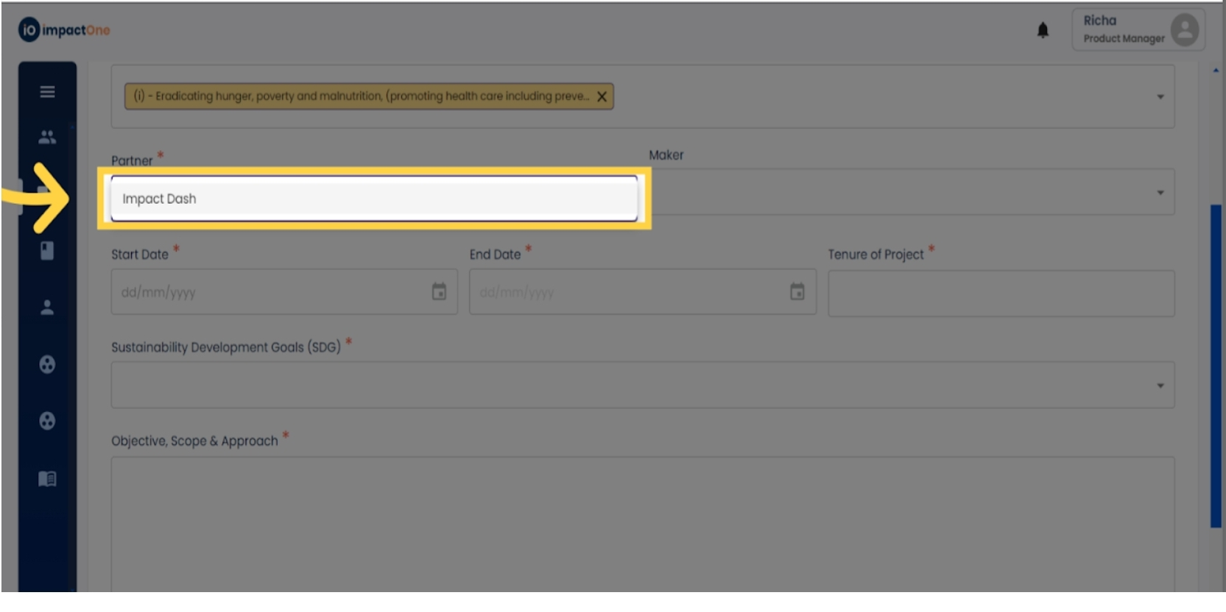This screenshot has height=612, width=1226.
Task: Click the Tenure of Project label
Action: (x=876, y=255)
